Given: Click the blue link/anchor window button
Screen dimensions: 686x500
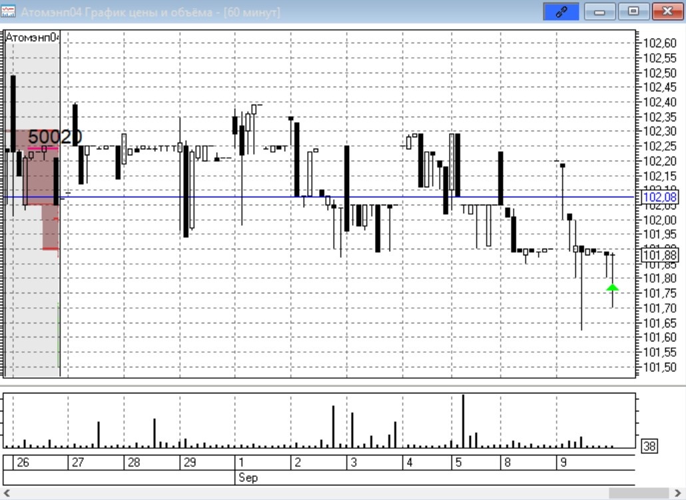Looking at the screenshot, I should click(561, 11).
